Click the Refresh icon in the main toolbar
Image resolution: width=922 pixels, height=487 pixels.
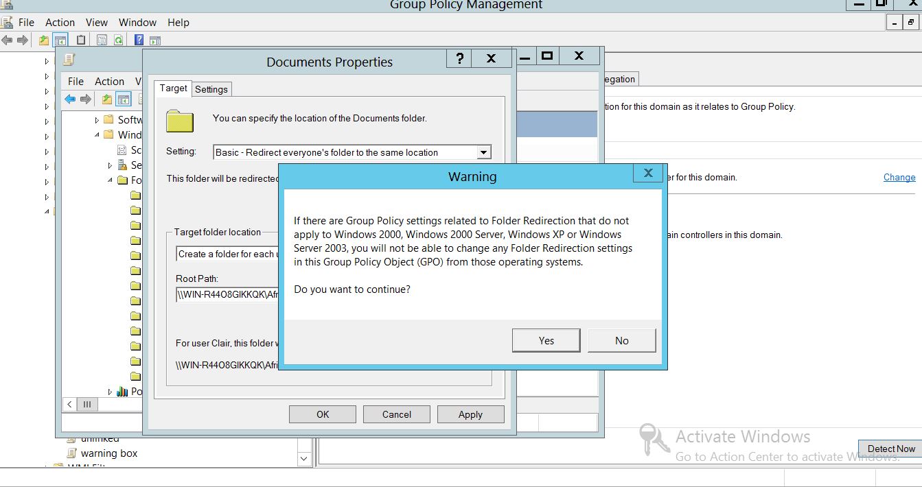(x=118, y=40)
